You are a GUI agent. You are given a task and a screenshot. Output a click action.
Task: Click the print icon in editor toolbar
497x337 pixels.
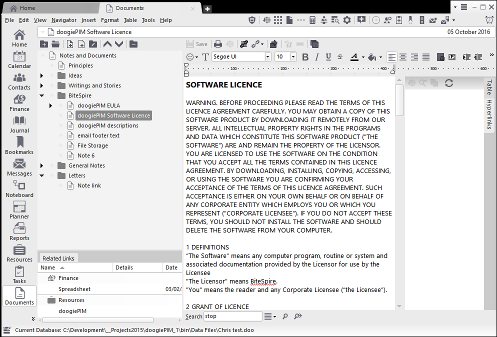pos(218,44)
